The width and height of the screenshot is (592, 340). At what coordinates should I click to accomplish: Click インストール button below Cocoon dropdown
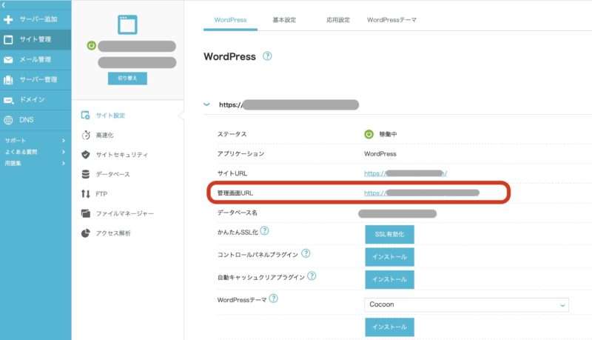[389, 327]
